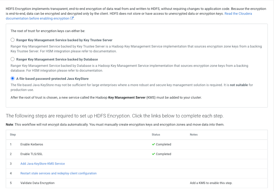Open the Cloudera documentation link
This screenshot has width=274, height=191.
238,14
